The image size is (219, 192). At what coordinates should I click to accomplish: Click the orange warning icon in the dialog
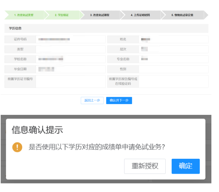[x=17, y=147]
